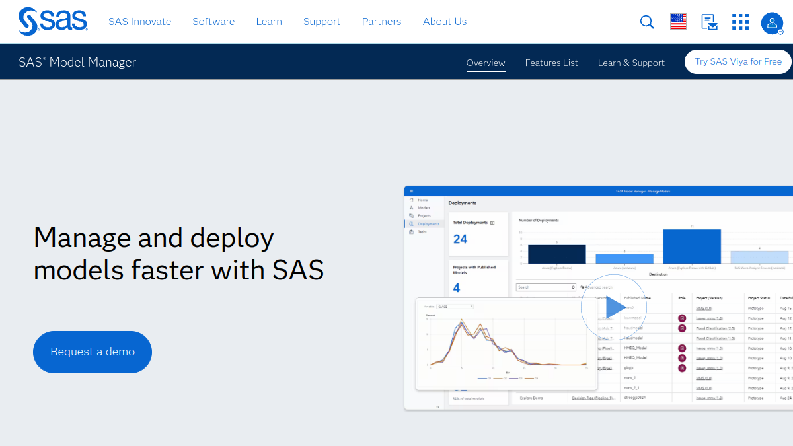
Task: Open the Software menu
Action: point(213,22)
